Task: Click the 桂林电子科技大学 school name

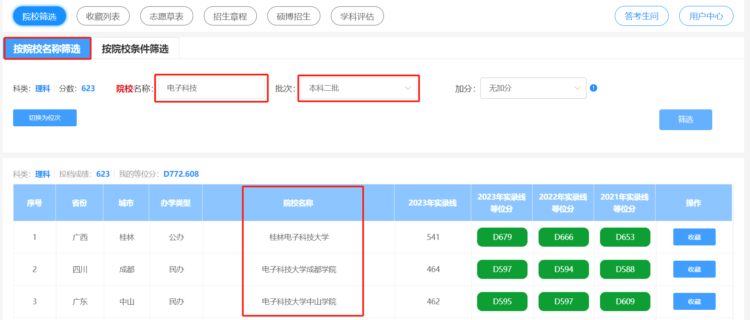Action: pos(299,237)
